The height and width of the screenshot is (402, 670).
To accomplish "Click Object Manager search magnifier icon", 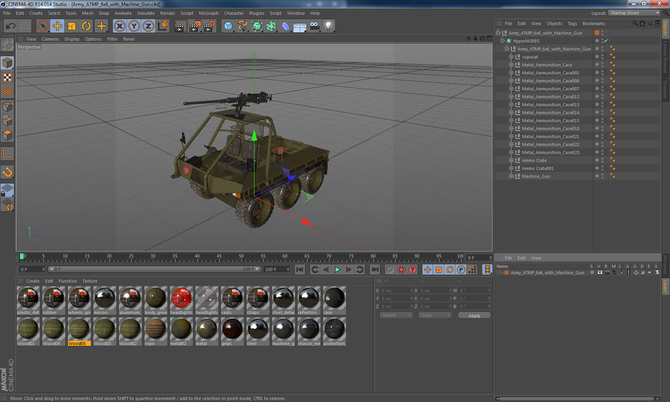I will 635,23.
